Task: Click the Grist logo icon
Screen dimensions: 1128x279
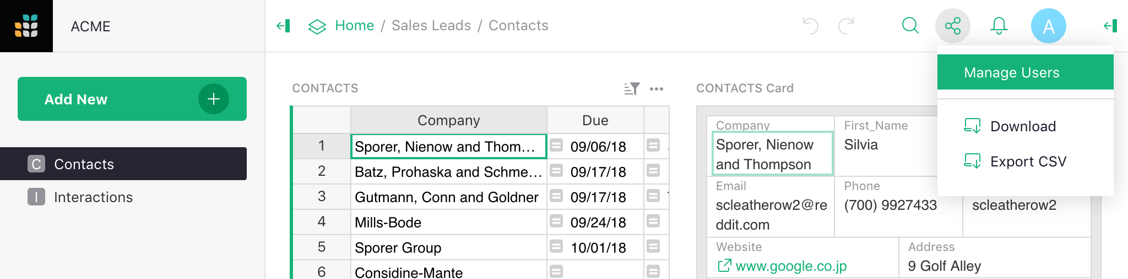Action: tap(26, 26)
